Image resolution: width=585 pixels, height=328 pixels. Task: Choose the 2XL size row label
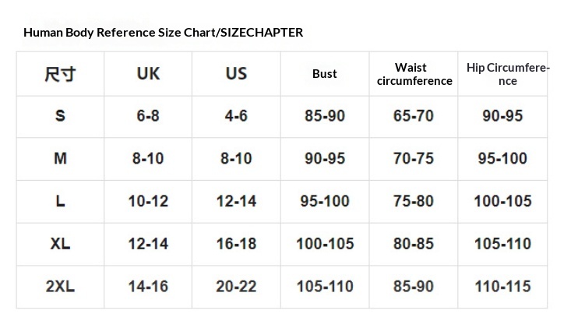pos(60,286)
